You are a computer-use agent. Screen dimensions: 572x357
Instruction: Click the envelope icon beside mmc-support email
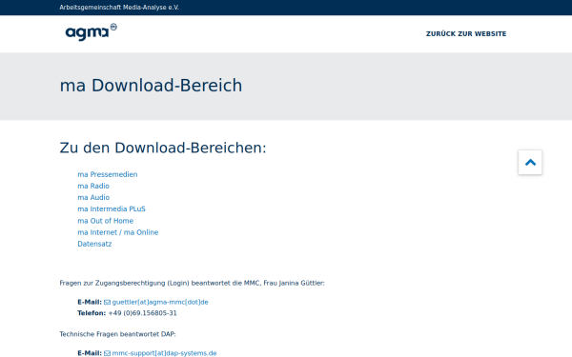(107, 353)
